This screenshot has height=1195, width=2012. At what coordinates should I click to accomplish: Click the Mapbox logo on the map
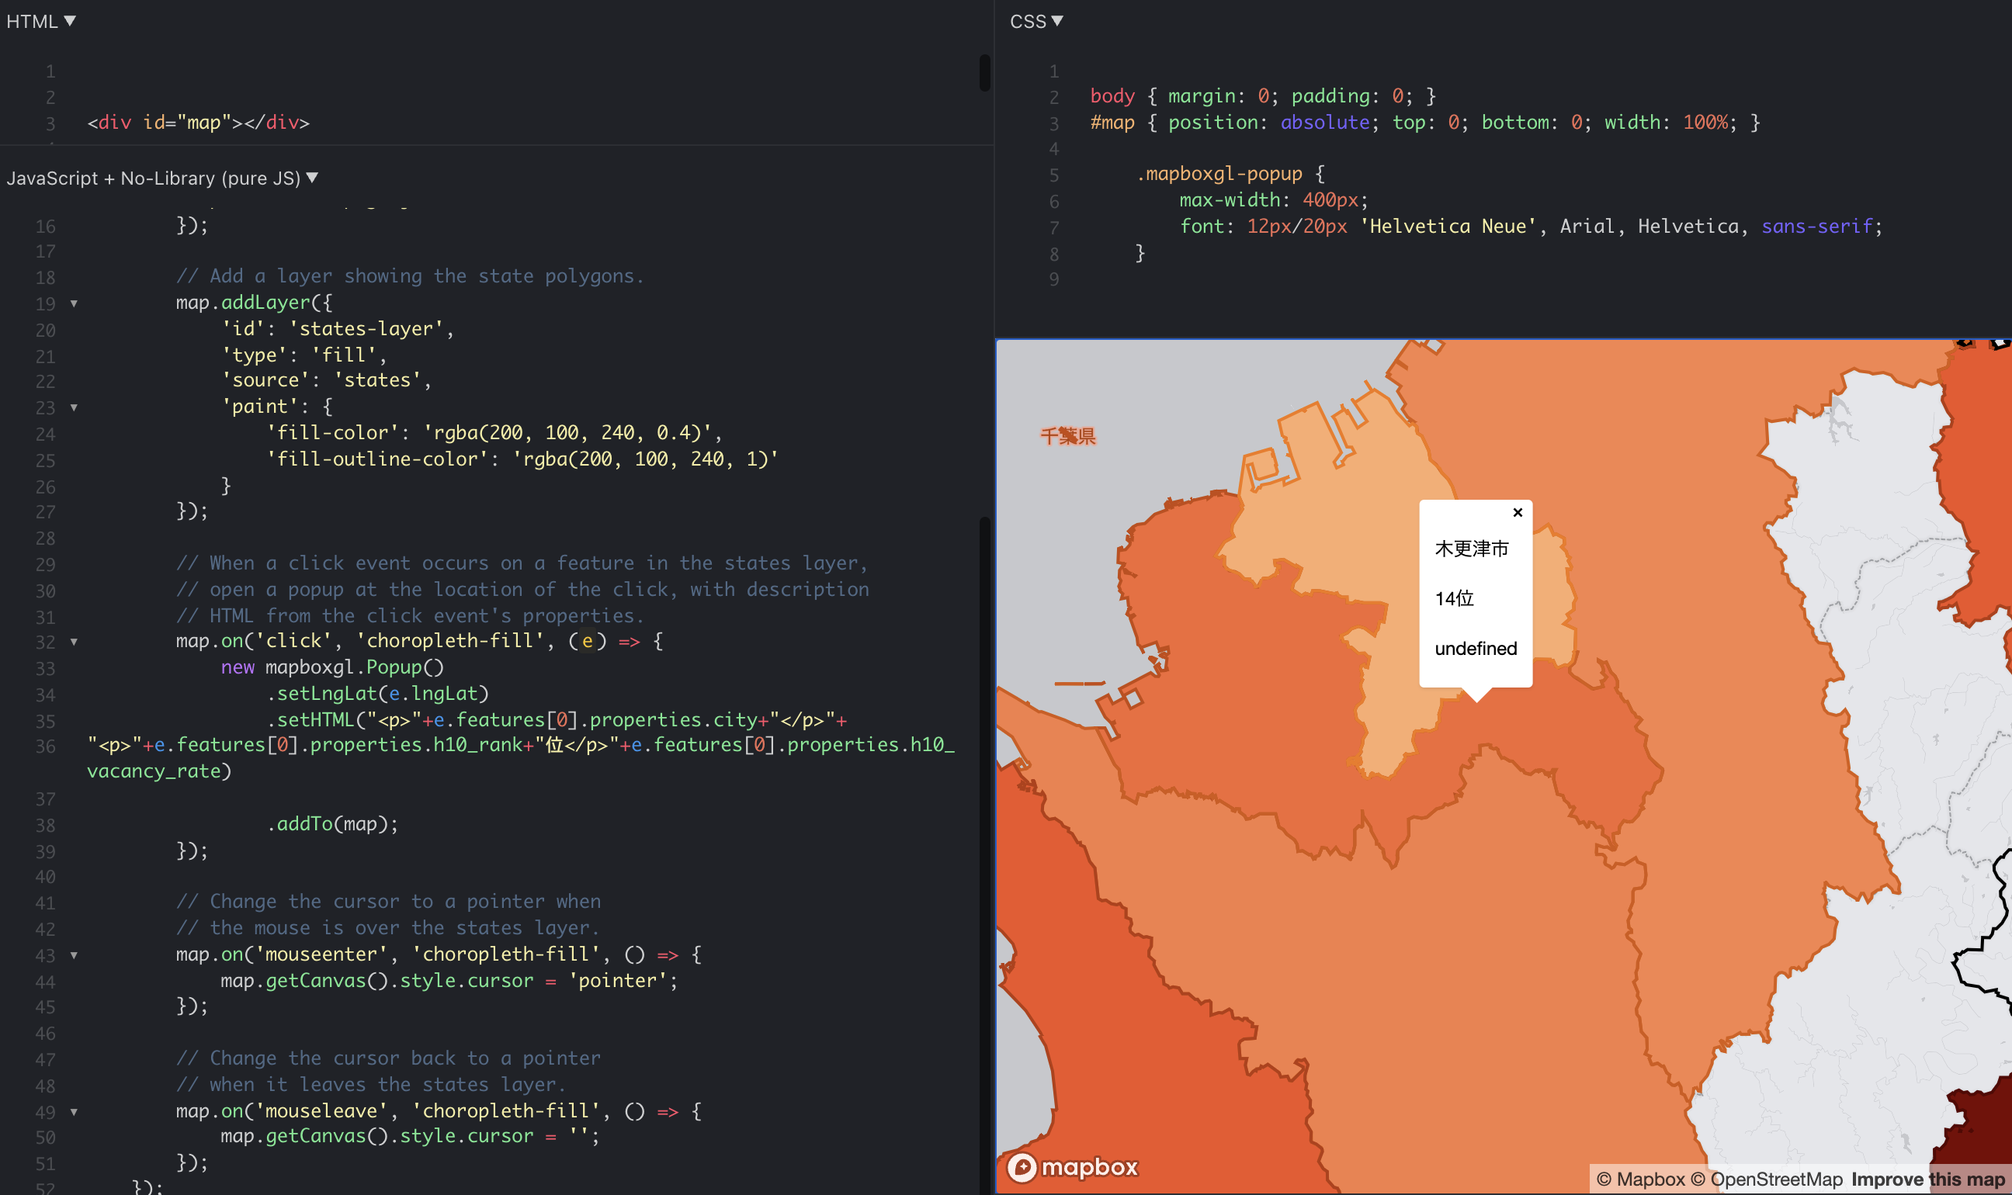click(x=1072, y=1167)
